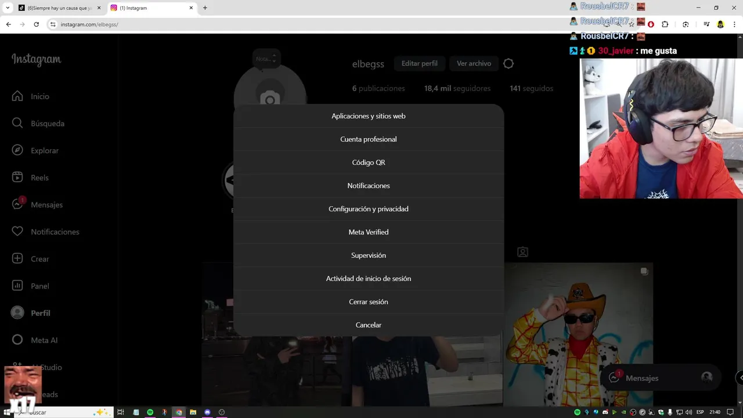Open File Explorer from the taskbar
Viewport: 743px width, 418px height.
pos(193,412)
